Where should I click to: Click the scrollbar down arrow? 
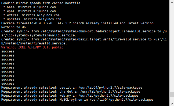[172, 104]
